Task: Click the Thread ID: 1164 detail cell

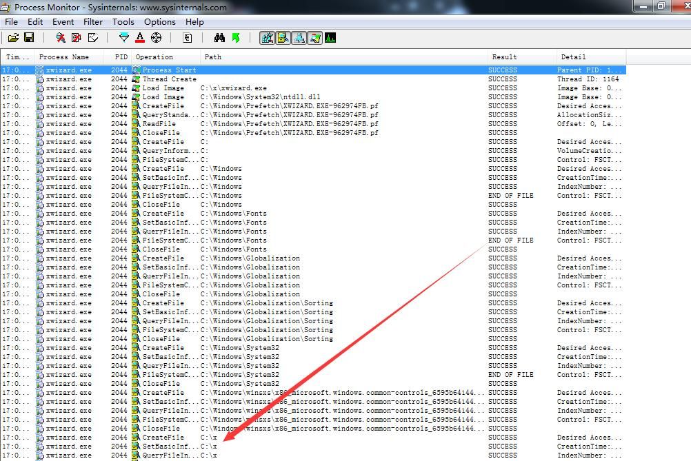Action: [588, 79]
